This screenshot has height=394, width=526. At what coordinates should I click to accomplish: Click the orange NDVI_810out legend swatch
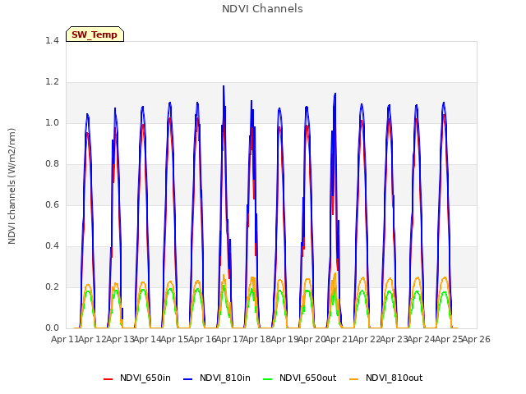click(353, 379)
